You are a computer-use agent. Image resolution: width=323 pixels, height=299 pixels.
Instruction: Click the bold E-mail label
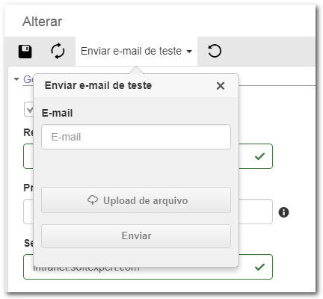point(58,113)
